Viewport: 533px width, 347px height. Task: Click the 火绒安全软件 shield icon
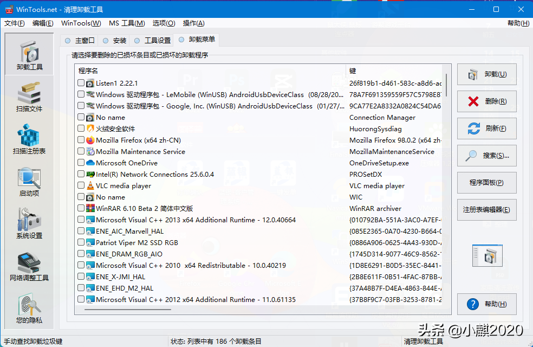click(90, 128)
